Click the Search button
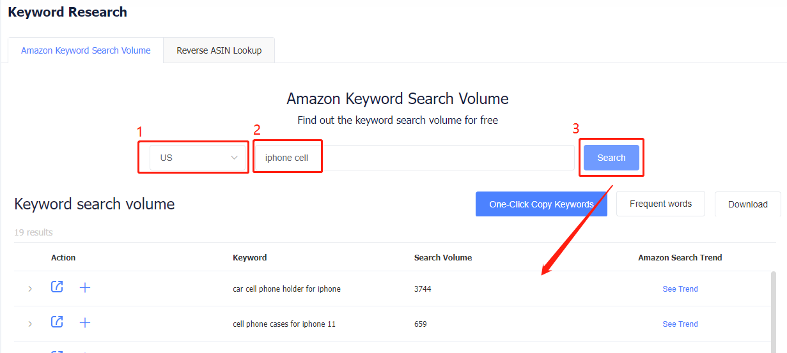Viewport: 787px width, 353px height. [611, 158]
